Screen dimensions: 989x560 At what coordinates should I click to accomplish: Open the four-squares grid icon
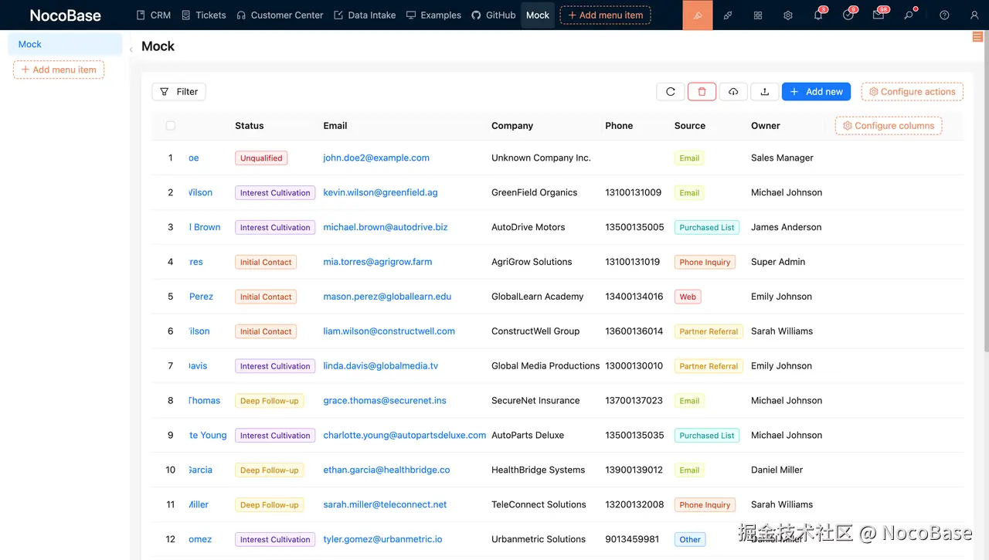tap(758, 15)
